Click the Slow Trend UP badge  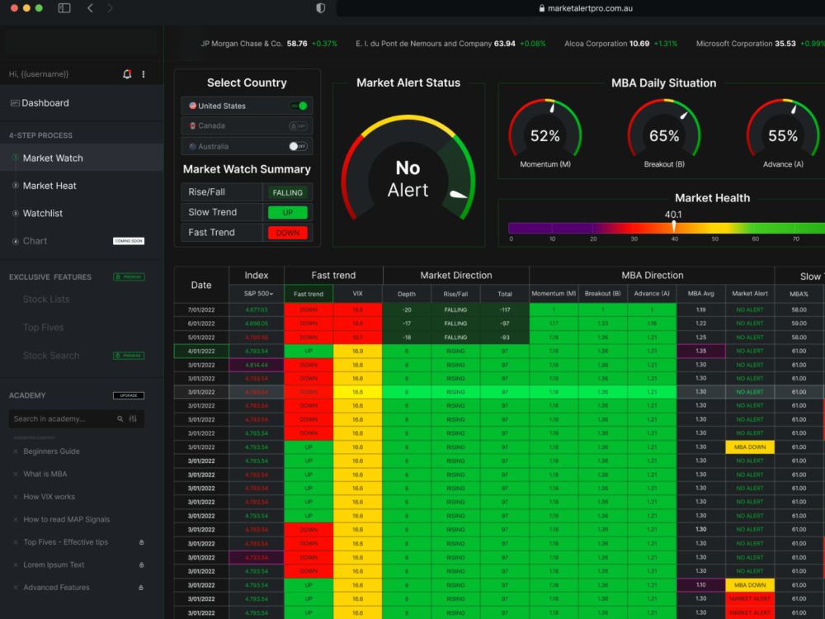(x=287, y=213)
